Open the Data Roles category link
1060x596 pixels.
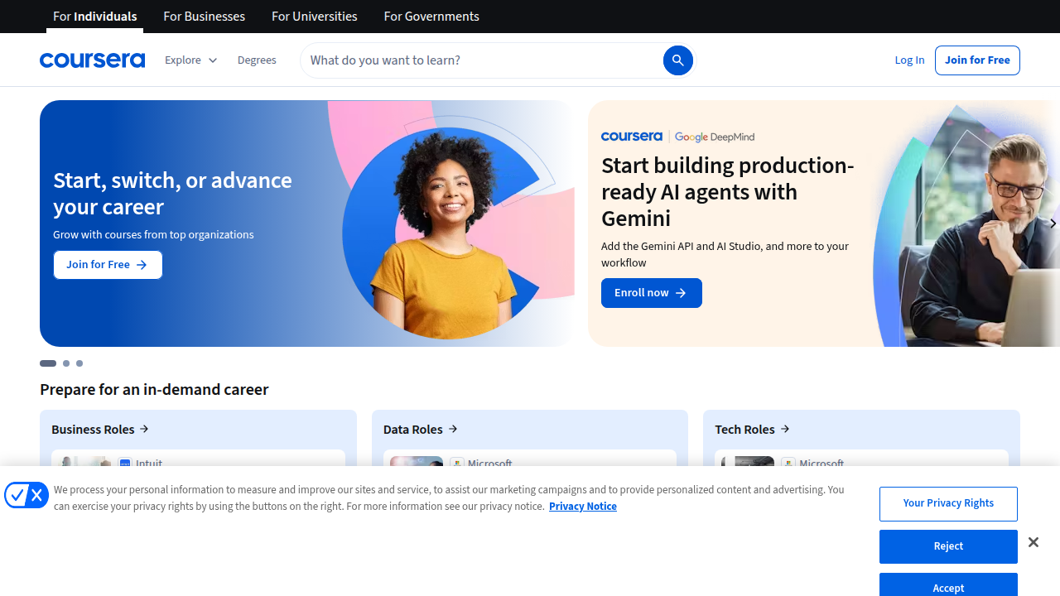coord(421,429)
